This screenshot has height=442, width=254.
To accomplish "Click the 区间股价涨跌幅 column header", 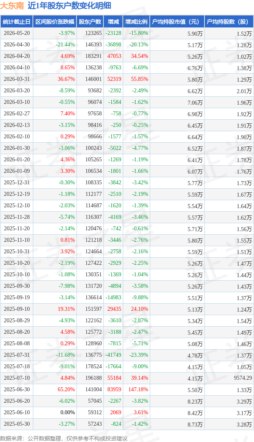I will tap(55, 22).
